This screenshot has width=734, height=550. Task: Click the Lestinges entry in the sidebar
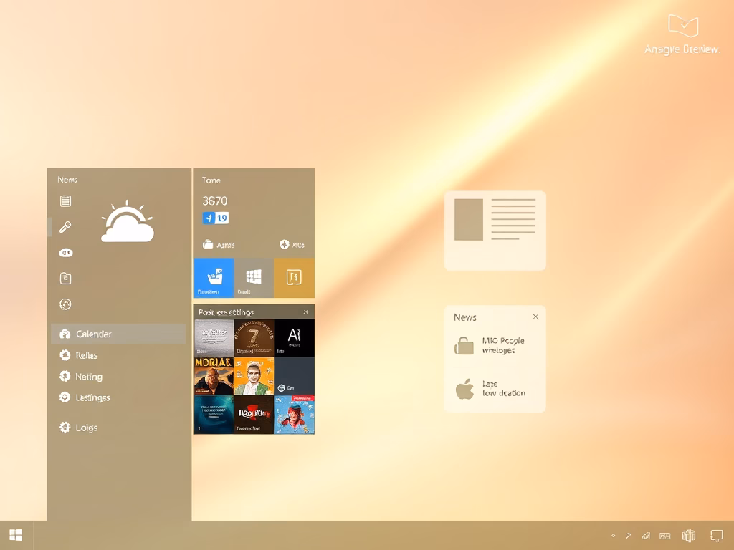click(90, 397)
